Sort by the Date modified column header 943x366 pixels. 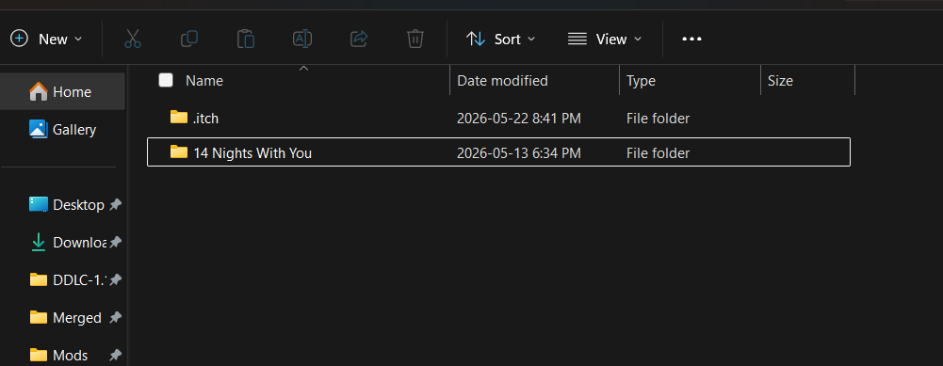coord(502,81)
